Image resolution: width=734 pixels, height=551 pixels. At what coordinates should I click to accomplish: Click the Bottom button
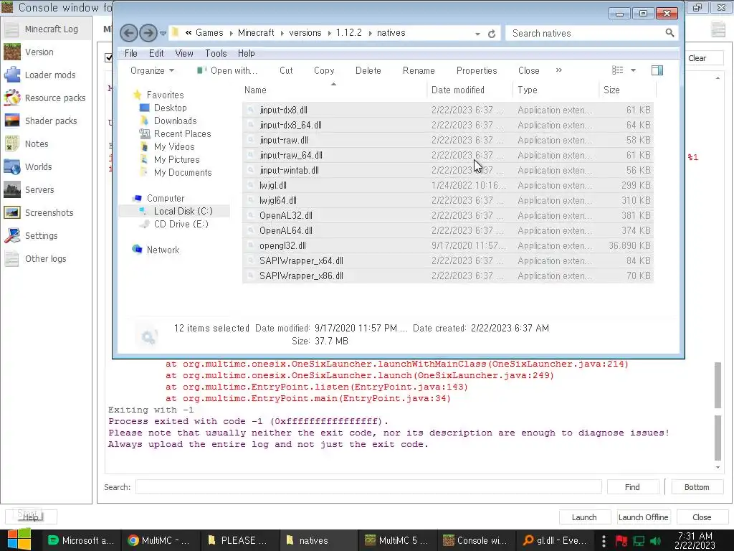coord(697,487)
